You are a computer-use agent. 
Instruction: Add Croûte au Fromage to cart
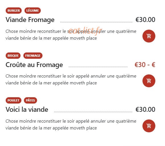[149, 81]
